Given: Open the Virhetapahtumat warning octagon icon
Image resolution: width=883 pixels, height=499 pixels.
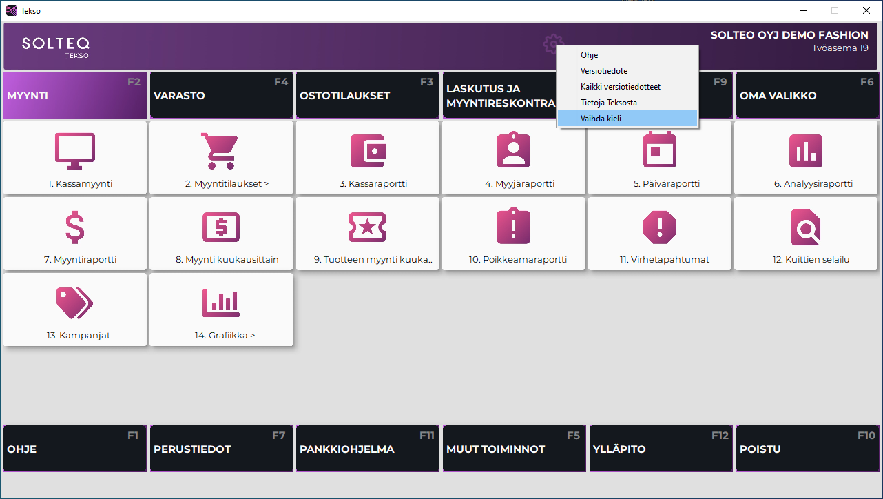Looking at the screenshot, I should (x=659, y=227).
